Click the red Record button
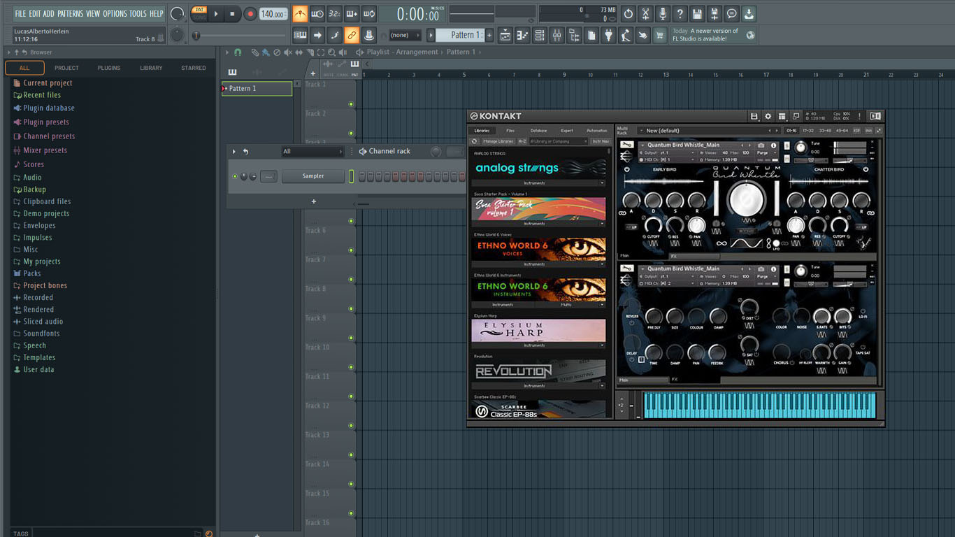The width and height of the screenshot is (955, 537). click(x=250, y=13)
